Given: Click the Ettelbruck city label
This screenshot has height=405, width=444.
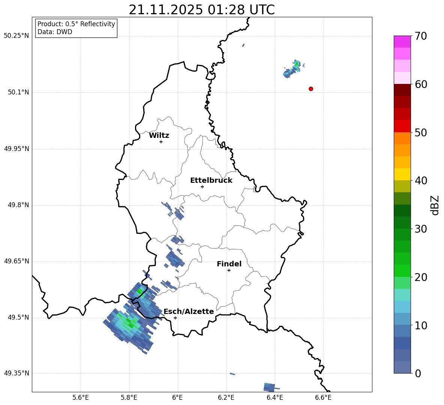Looking at the screenshot, I should tap(211, 181).
